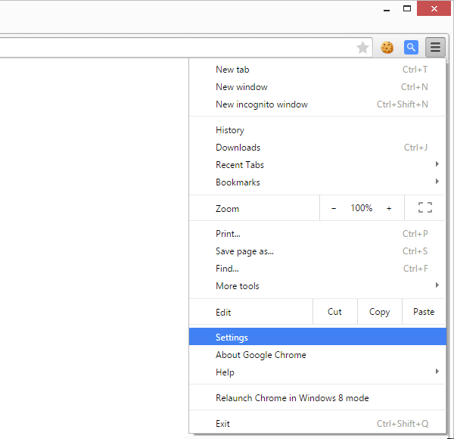The width and height of the screenshot is (454, 439).
Task: Close the Chrome hamburger menu button
Action: point(435,48)
